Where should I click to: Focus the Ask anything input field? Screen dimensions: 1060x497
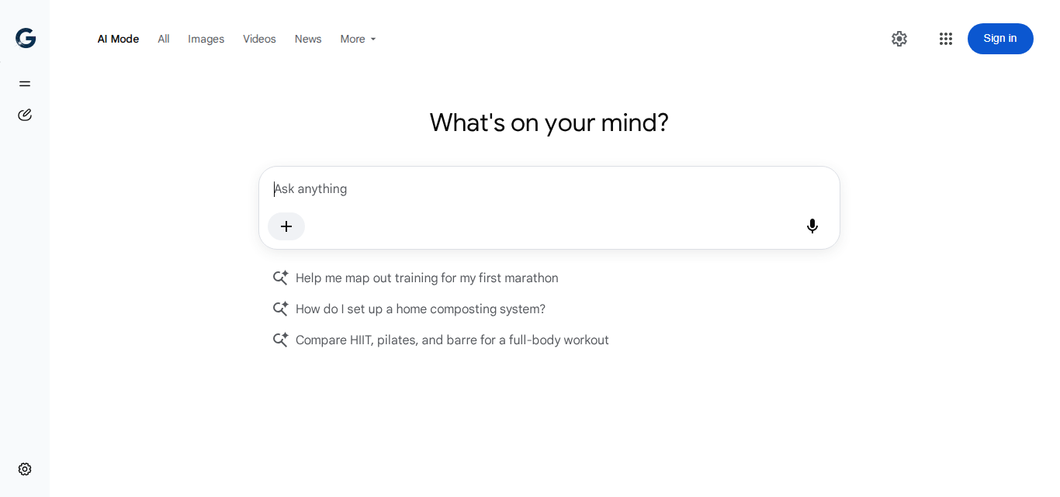pyautogui.click(x=549, y=189)
